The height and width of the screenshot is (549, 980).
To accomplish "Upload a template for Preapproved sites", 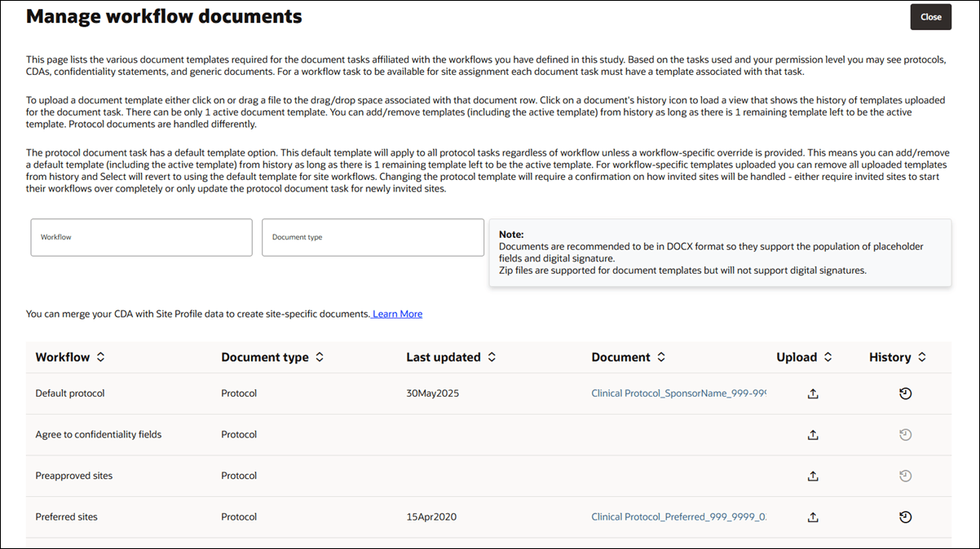I will (x=813, y=476).
